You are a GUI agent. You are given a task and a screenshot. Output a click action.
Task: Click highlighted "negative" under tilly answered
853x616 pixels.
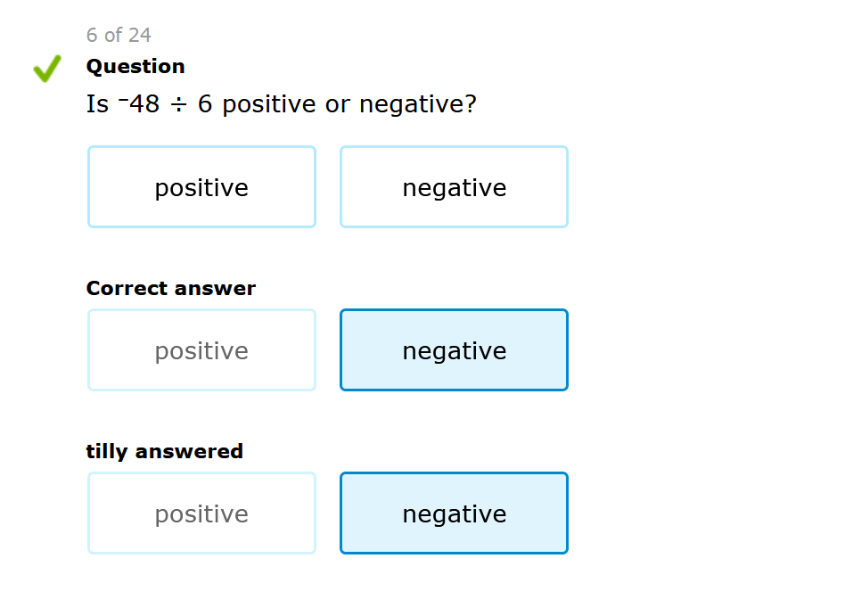click(454, 513)
